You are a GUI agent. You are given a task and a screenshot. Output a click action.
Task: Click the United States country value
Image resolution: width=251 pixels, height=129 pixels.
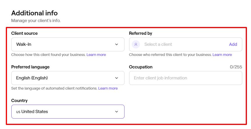pyautogui.click(x=34, y=112)
